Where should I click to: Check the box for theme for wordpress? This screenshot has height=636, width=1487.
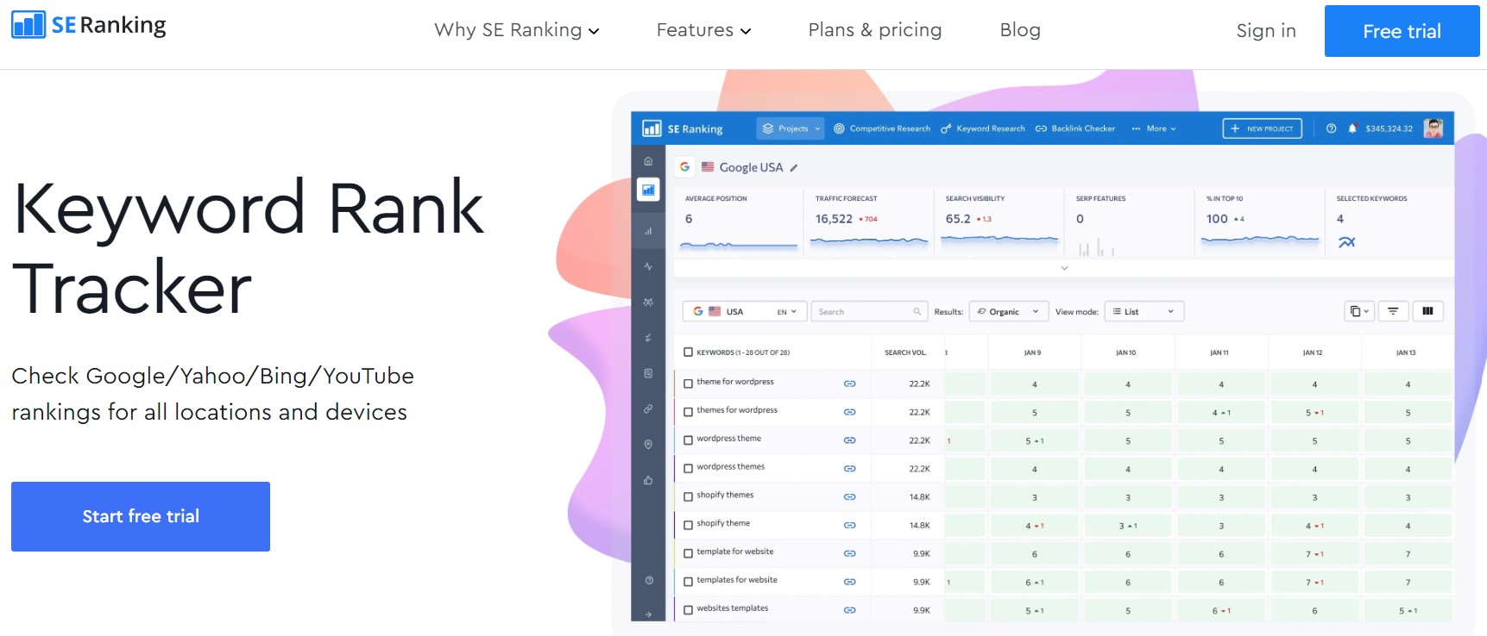pyautogui.click(x=688, y=383)
